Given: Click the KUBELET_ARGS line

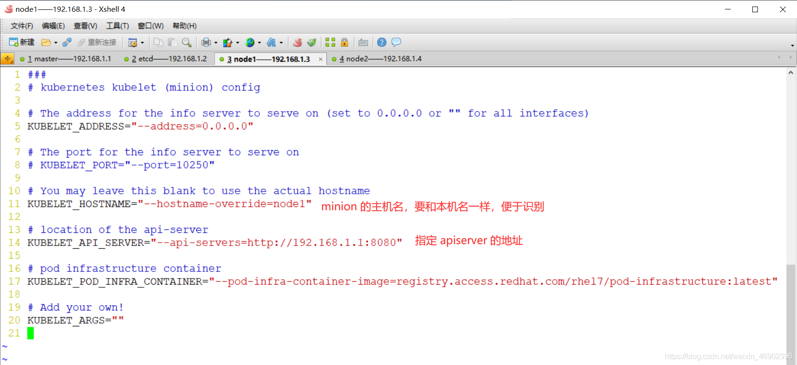Looking at the screenshot, I should pos(75,320).
